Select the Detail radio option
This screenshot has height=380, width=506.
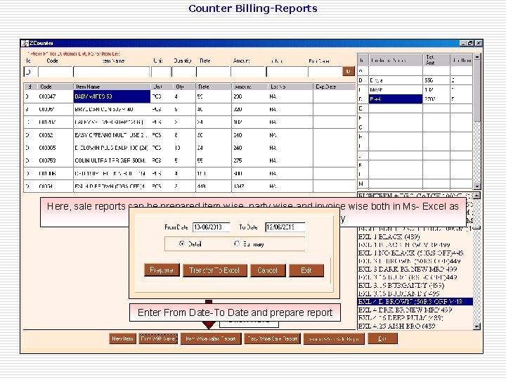click(x=182, y=243)
